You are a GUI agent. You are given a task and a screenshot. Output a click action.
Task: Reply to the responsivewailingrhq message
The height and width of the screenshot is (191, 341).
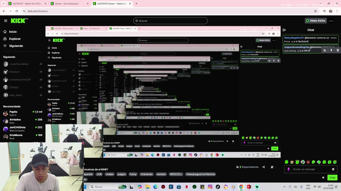tap(324, 50)
